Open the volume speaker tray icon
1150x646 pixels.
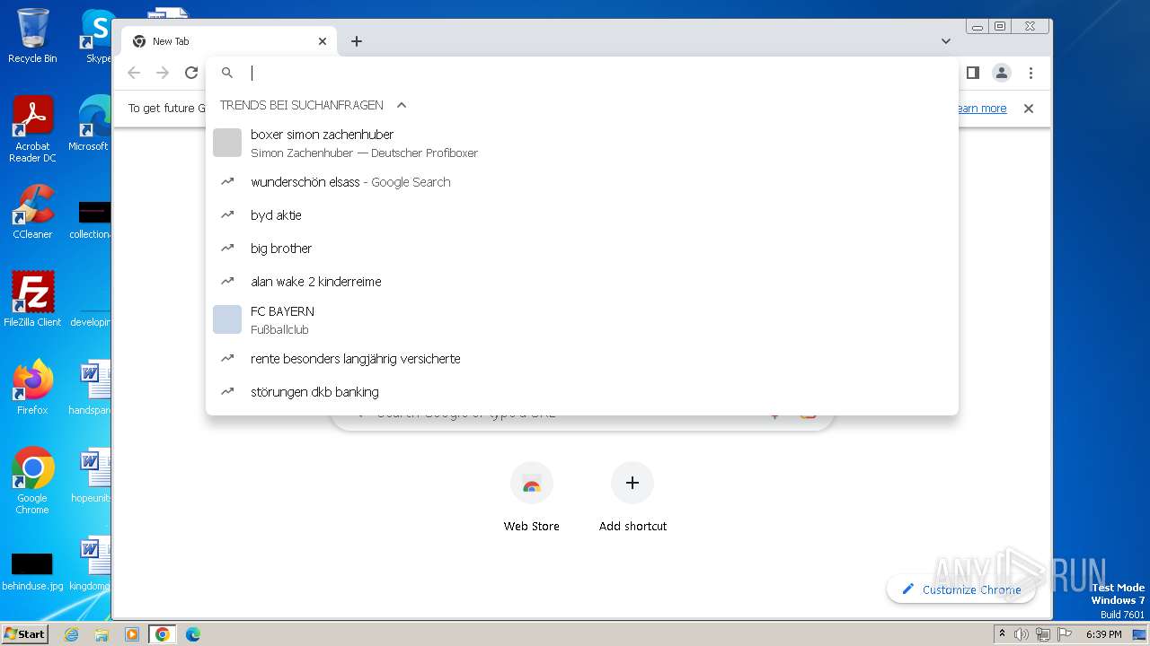coord(1022,634)
